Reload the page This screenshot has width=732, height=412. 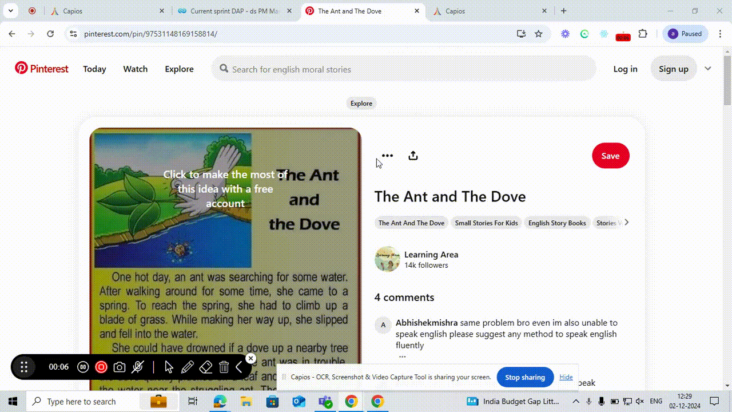tap(50, 34)
